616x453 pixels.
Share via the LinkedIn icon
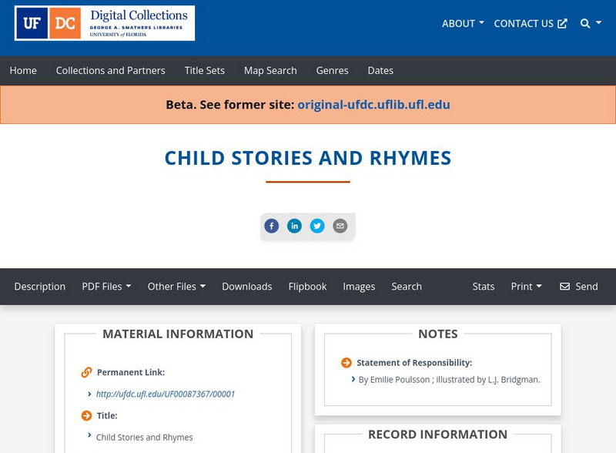[x=295, y=226]
